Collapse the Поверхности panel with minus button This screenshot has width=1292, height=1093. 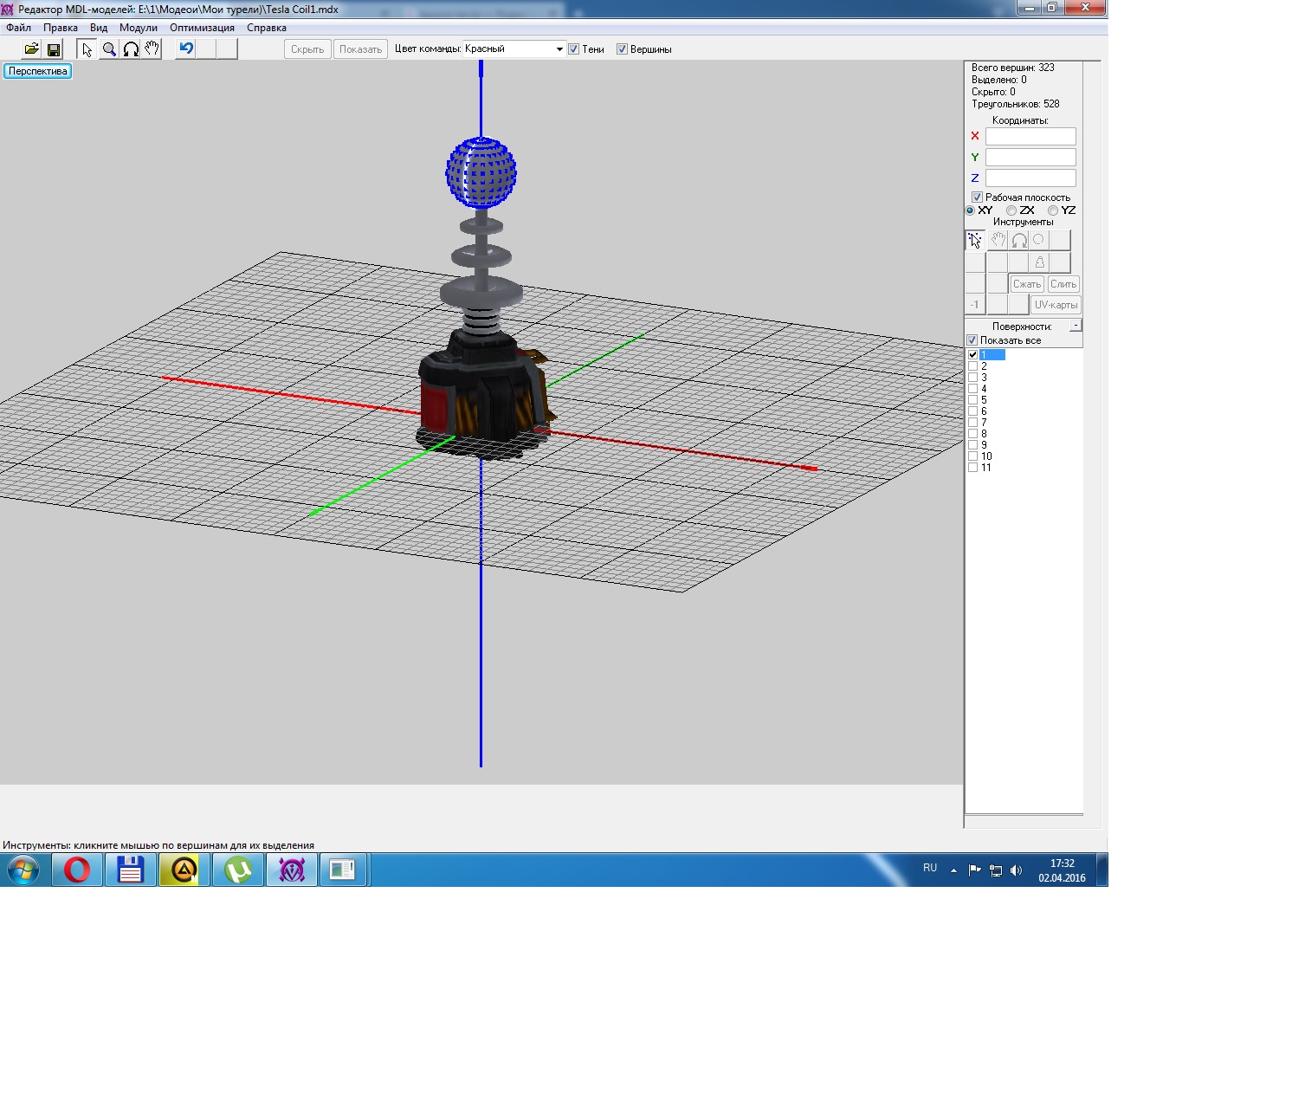[x=1076, y=326]
